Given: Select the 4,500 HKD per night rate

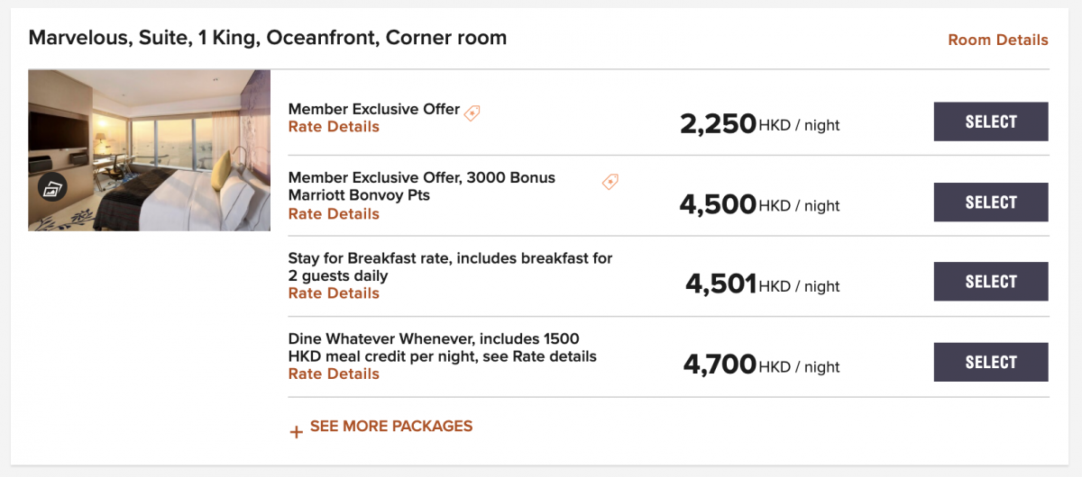Looking at the screenshot, I should tap(991, 202).
